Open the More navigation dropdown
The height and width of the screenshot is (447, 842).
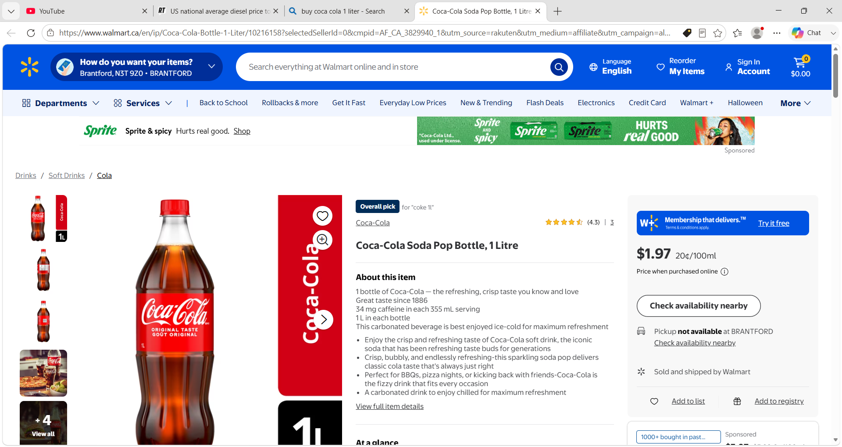click(795, 103)
